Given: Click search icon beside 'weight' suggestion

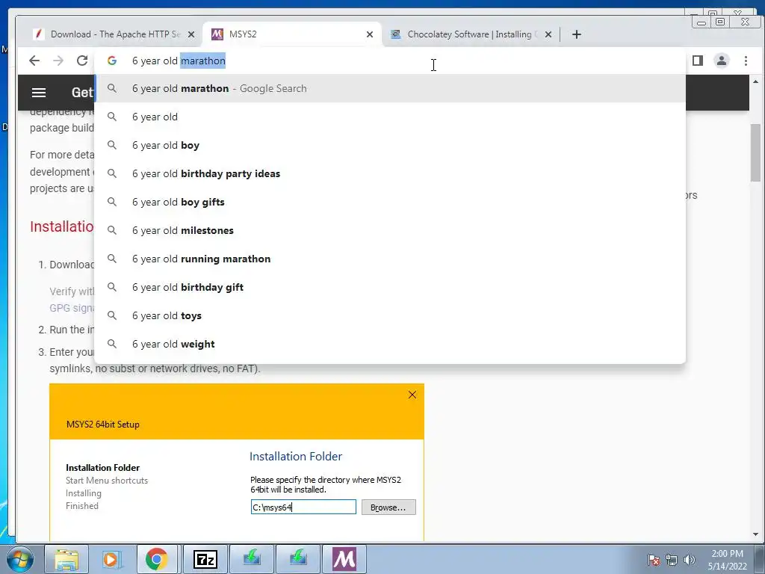Looking at the screenshot, I should click(112, 344).
